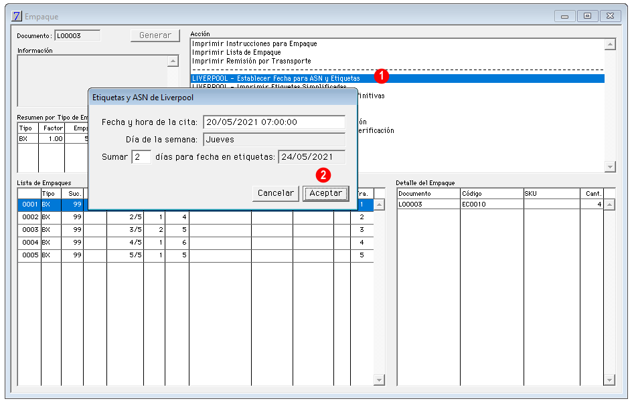Click the label date field 24/05/2021
Viewport: 632px width, 403px height.
(311, 157)
